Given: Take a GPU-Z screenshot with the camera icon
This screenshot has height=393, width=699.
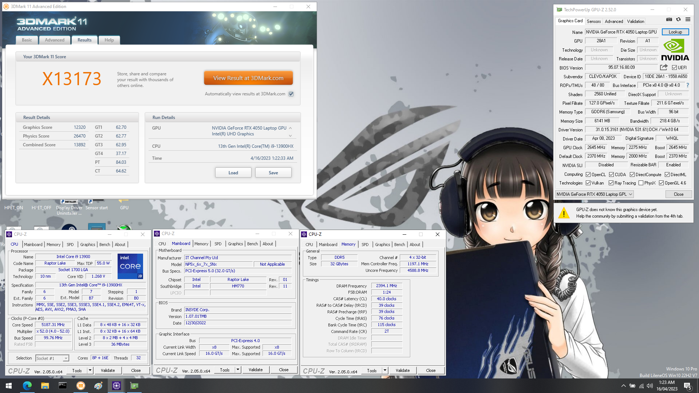Looking at the screenshot, I should 669,19.
